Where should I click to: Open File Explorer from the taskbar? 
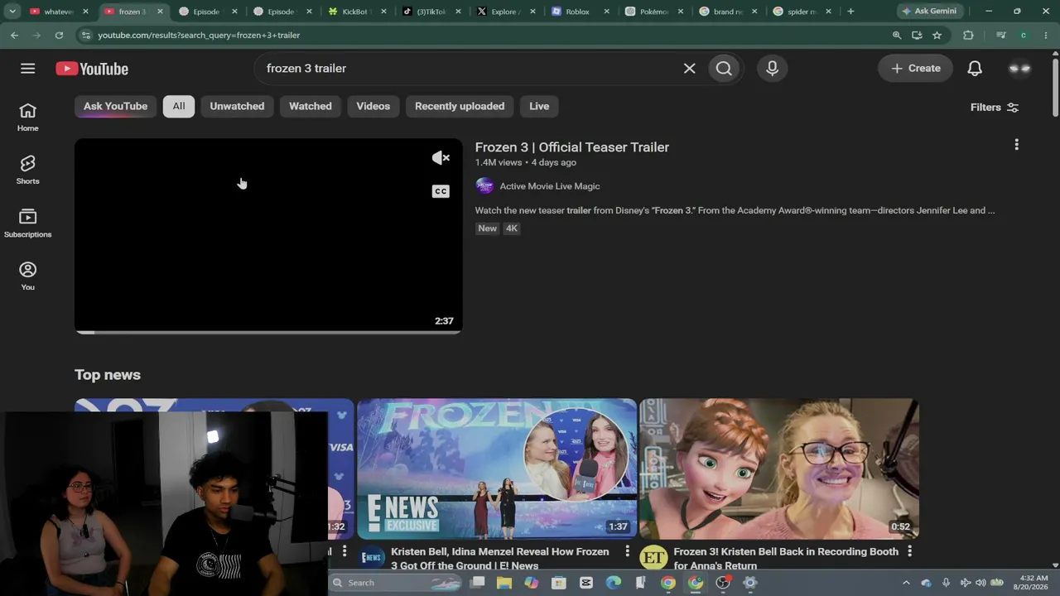pyautogui.click(x=504, y=583)
